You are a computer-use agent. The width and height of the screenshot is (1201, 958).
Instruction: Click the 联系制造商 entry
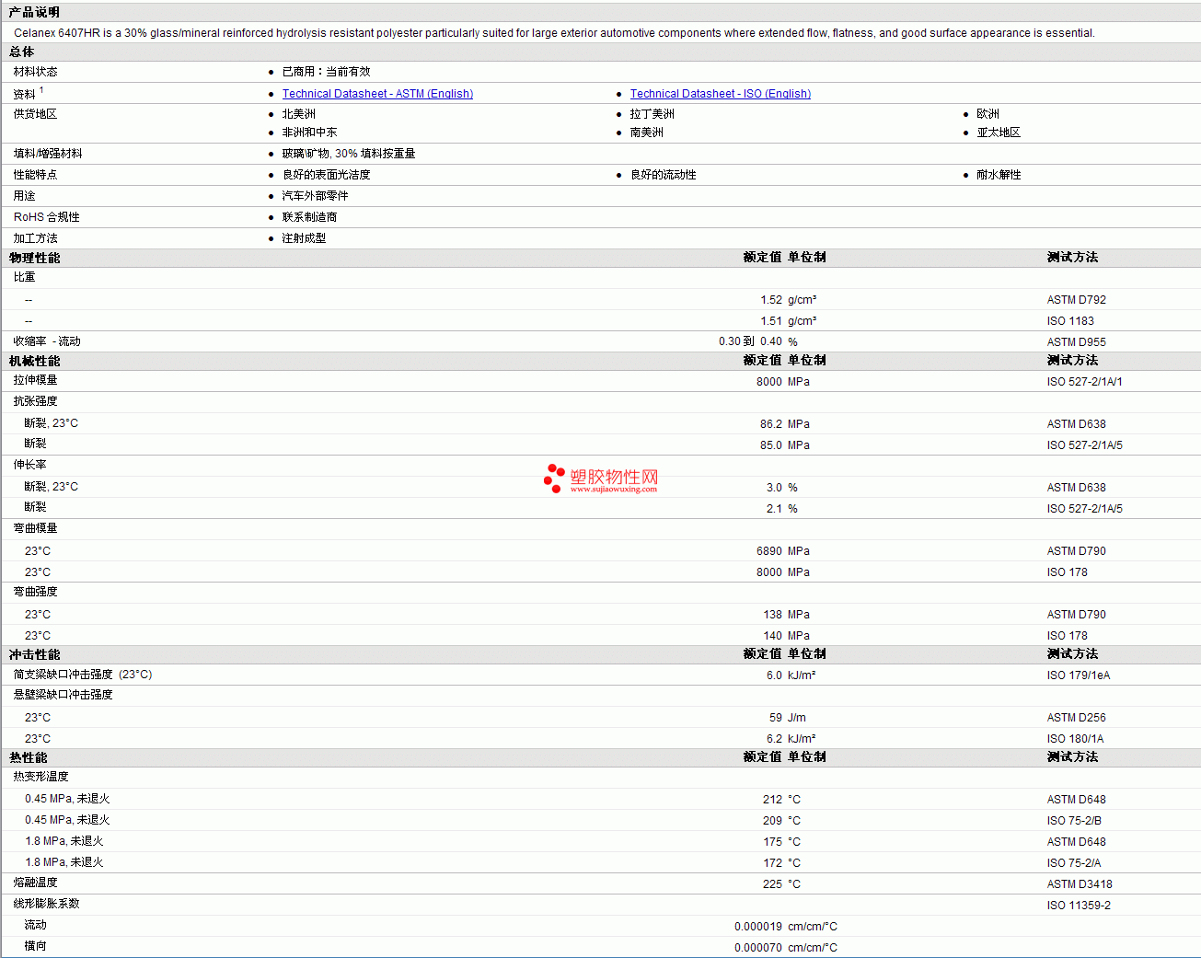coord(309,217)
